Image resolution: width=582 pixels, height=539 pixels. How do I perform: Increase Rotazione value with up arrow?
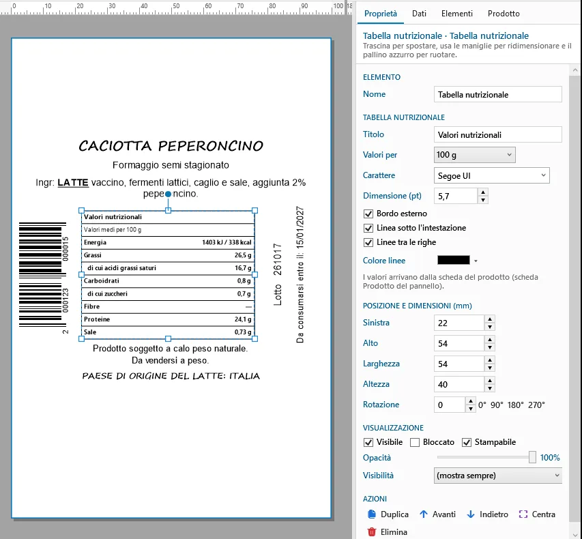[x=470, y=401]
